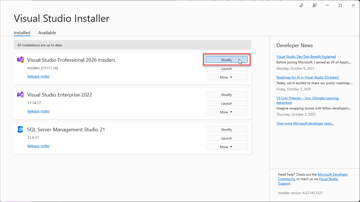This screenshot has width=360, height=202.
Task: Open the Roadmap for AI in Visual Studio article
Action: coord(307,77)
